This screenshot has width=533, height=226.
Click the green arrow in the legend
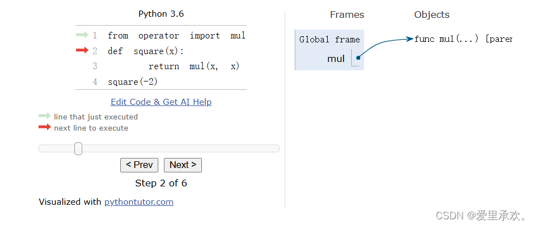tap(45, 116)
